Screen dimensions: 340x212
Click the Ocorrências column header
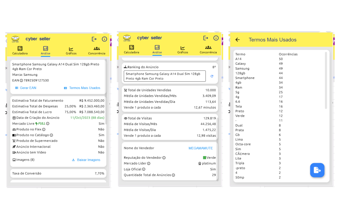(288, 54)
